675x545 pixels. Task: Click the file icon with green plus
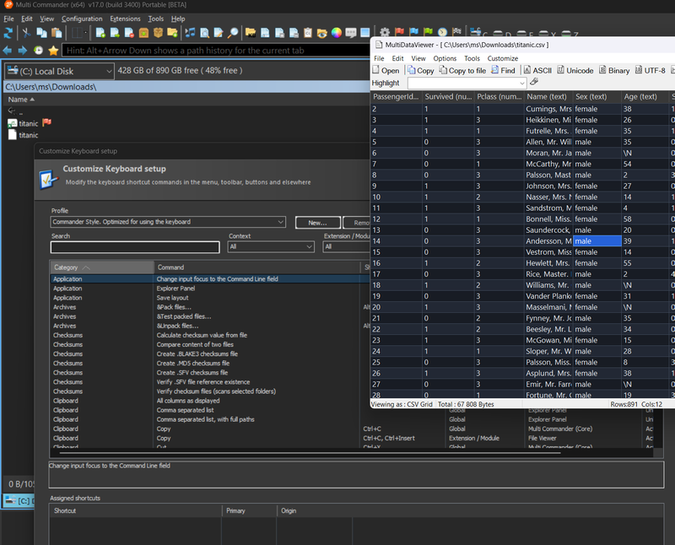100,33
